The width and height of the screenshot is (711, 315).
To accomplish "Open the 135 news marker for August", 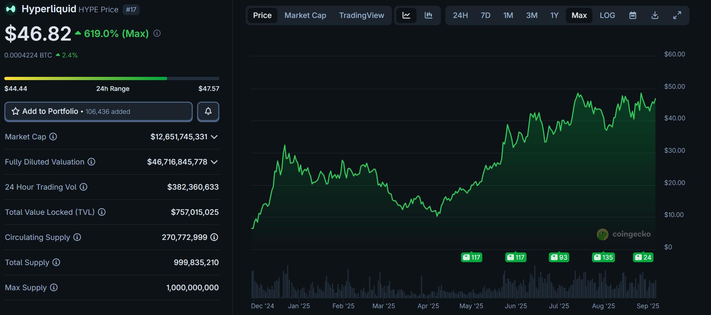I will [x=603, y=257].
